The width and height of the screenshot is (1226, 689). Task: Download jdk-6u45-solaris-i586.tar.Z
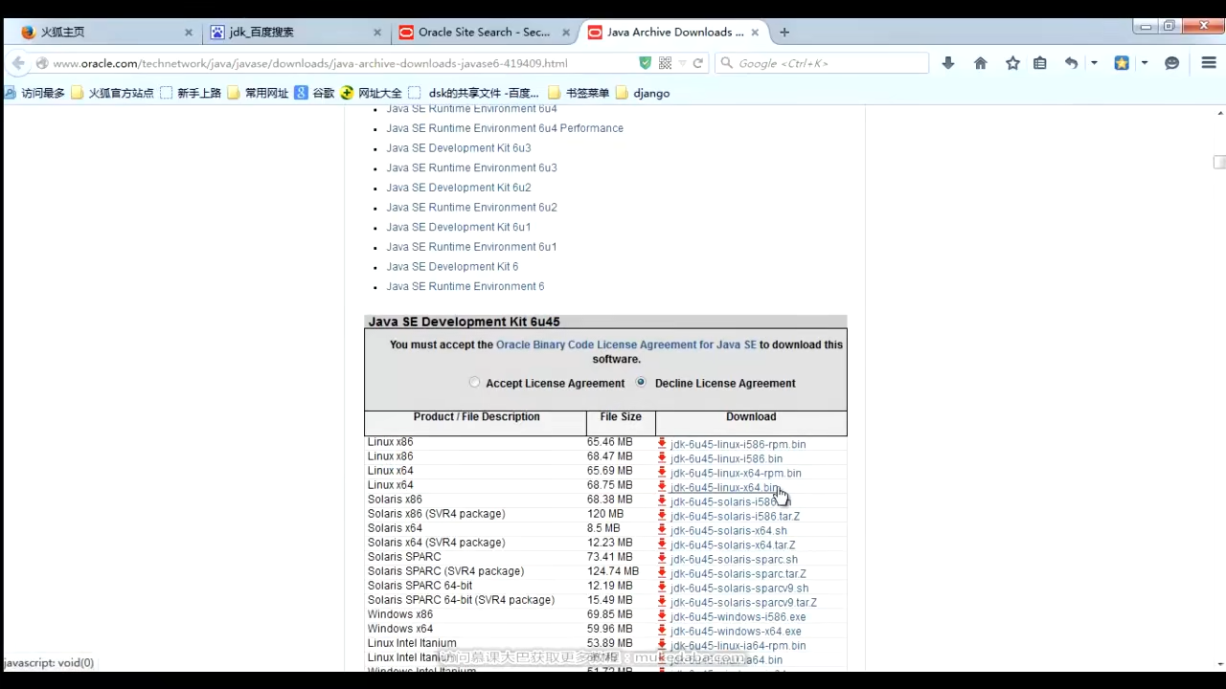click(735, 516)
